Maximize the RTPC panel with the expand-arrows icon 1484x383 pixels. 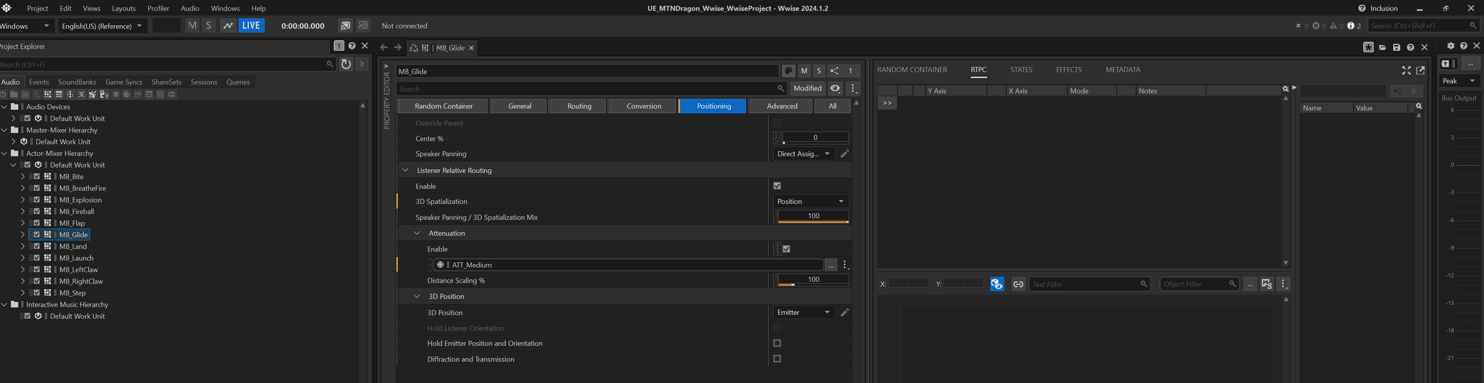click(1406, 70)
